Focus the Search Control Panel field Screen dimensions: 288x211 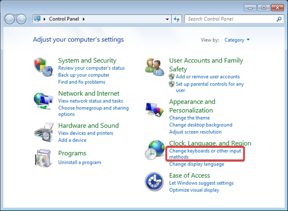234,19
